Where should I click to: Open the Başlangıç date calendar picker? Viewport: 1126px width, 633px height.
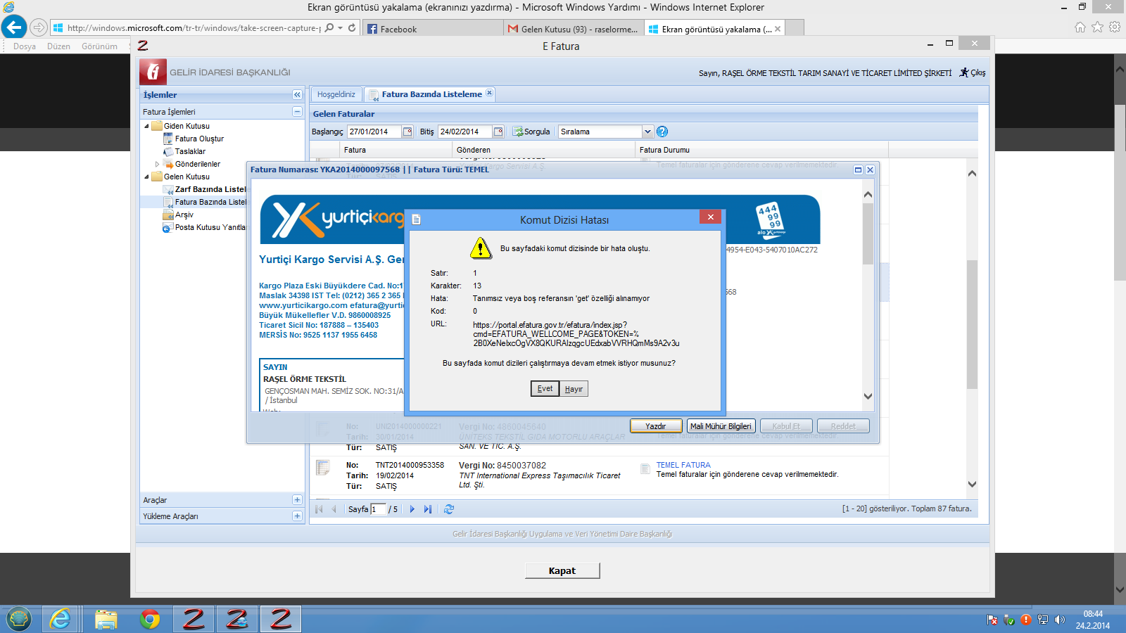tap(407, 132)
